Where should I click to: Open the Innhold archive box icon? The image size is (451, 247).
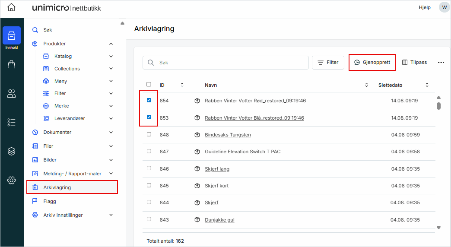coord(12,36)
